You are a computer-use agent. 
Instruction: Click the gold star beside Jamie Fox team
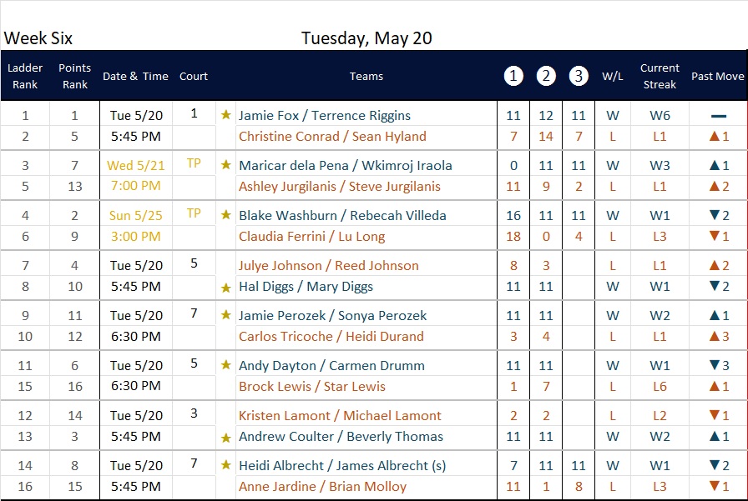[226, 115]
